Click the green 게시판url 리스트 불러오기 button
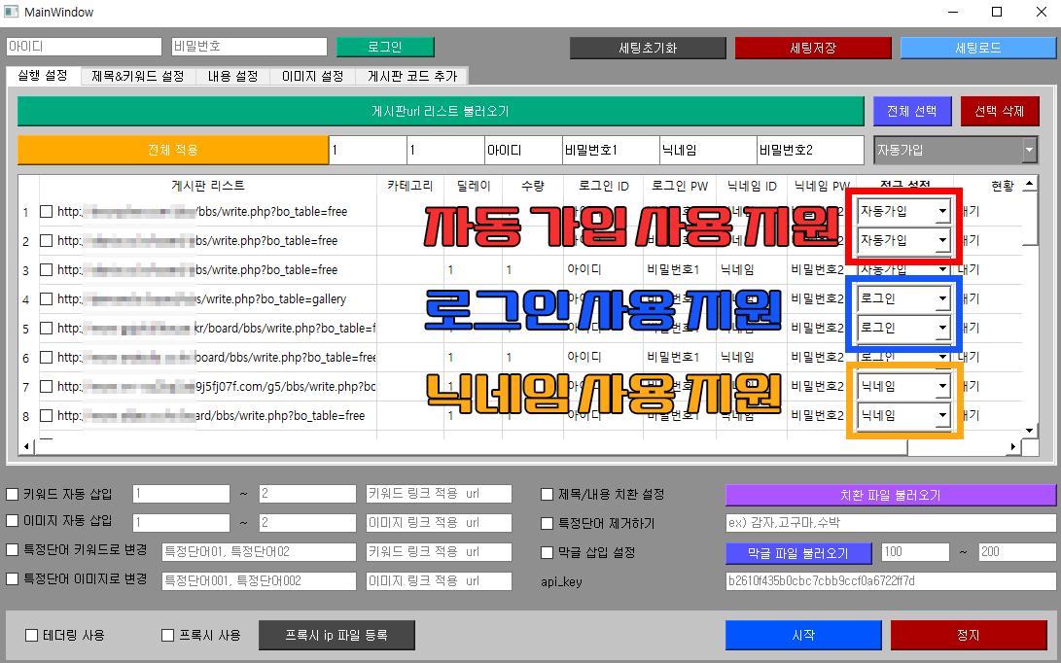Image resolution: width=1061 pixels, height=663 pixels. [440, 111]
